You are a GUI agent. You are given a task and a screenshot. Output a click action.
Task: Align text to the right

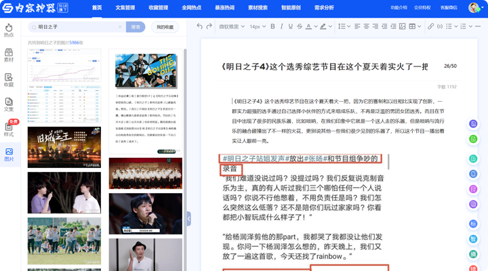(x=375, y=26)
